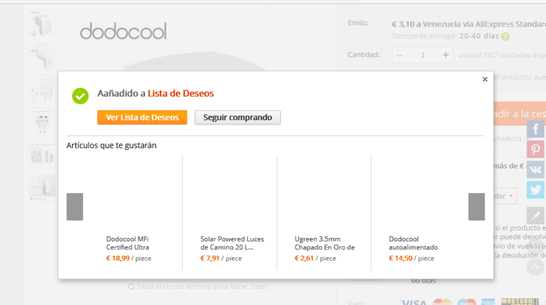This screenshot has width=546, height=305.
Task: Click the Western Union payment logo
Action: tap(520, 301)
